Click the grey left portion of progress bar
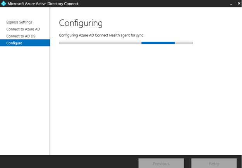Screen dimensions: 242x168 click(x=100, y=43)
